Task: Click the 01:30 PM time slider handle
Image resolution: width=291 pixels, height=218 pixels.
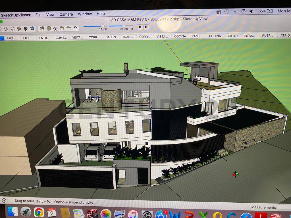Action: (124, 26)
